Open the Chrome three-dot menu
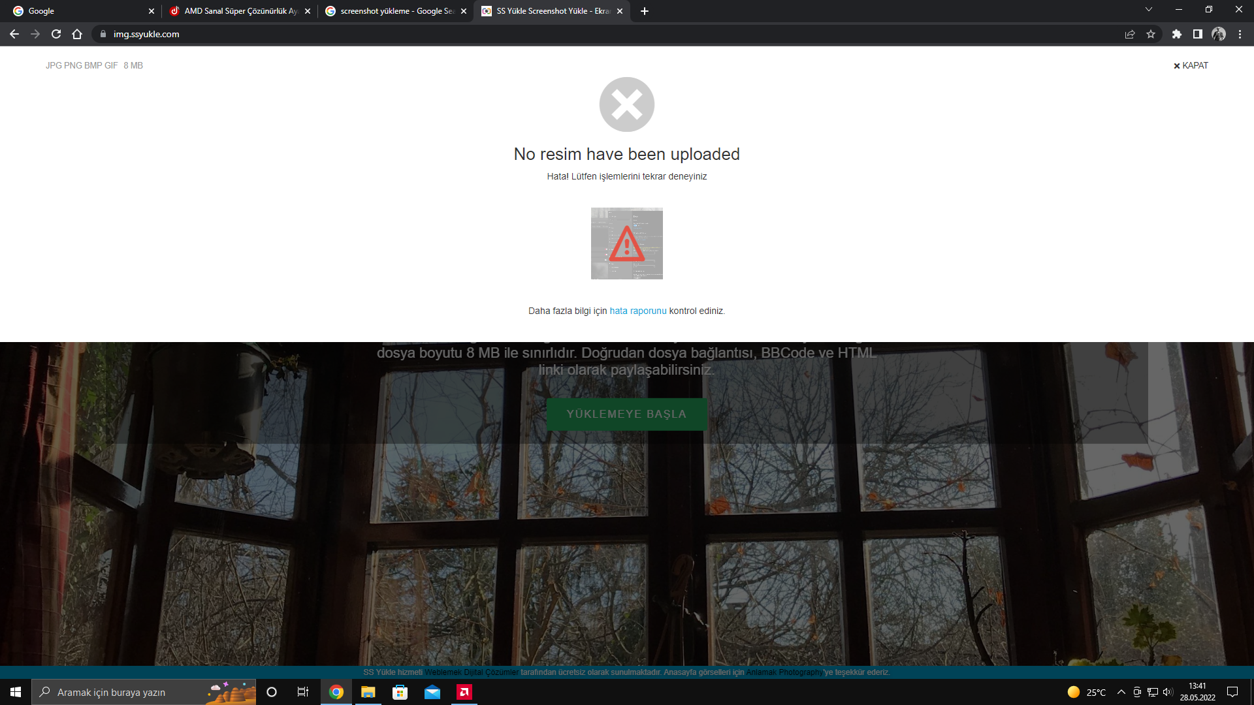The height and width of the screenshot is (705, 1254). click(1240, 34)
